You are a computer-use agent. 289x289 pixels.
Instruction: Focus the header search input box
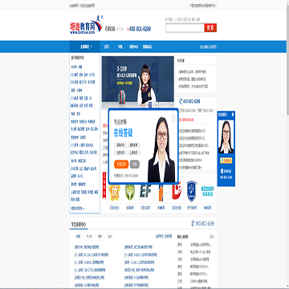pyautogui.click(x=185, y=28)
